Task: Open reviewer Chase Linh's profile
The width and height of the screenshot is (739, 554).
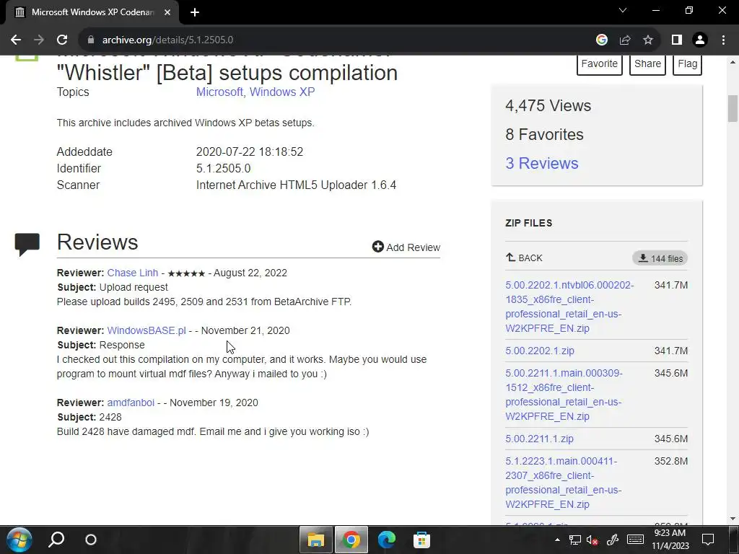Action: [133, 273]
